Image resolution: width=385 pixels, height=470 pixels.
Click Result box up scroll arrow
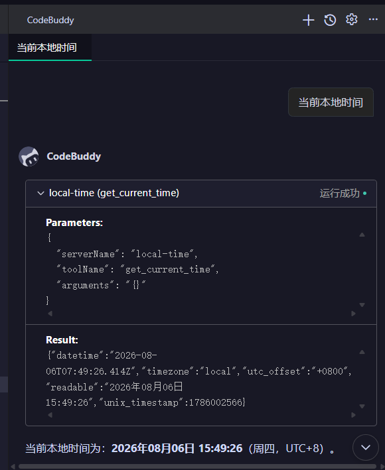click(x=362, y=352)
